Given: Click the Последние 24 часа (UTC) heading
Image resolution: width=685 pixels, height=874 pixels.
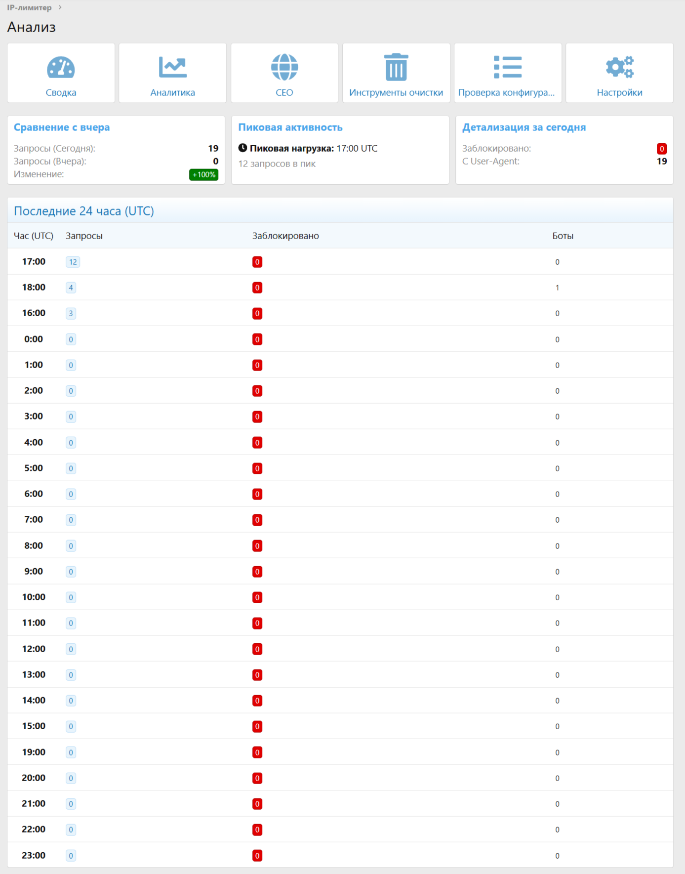Looking at the screenshot, I should pyautogui.click(x=84, y=211).
